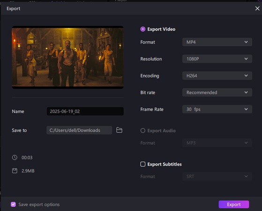Screen dimensions: 262x211
Task: Click the 2.9MB file size text
Action: coord(28,171)
